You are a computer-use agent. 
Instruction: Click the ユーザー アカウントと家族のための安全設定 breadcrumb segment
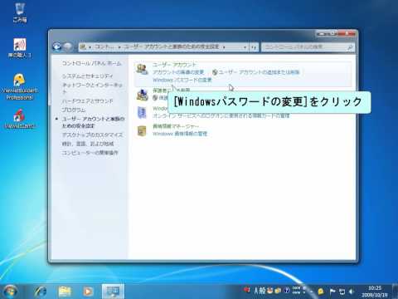click(172, 47)
